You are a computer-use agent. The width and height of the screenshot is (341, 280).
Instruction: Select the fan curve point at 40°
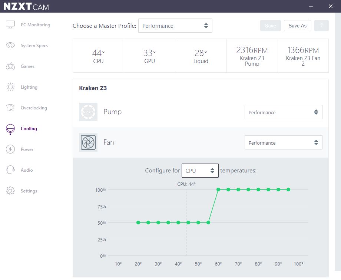[x=178, y=223]
